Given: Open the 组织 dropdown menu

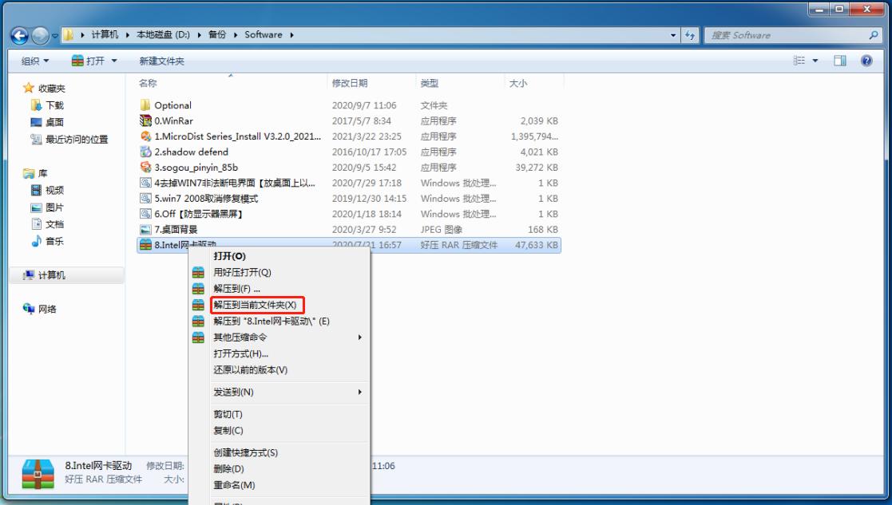Looking at the screenshot, I should tap(35, 61).
